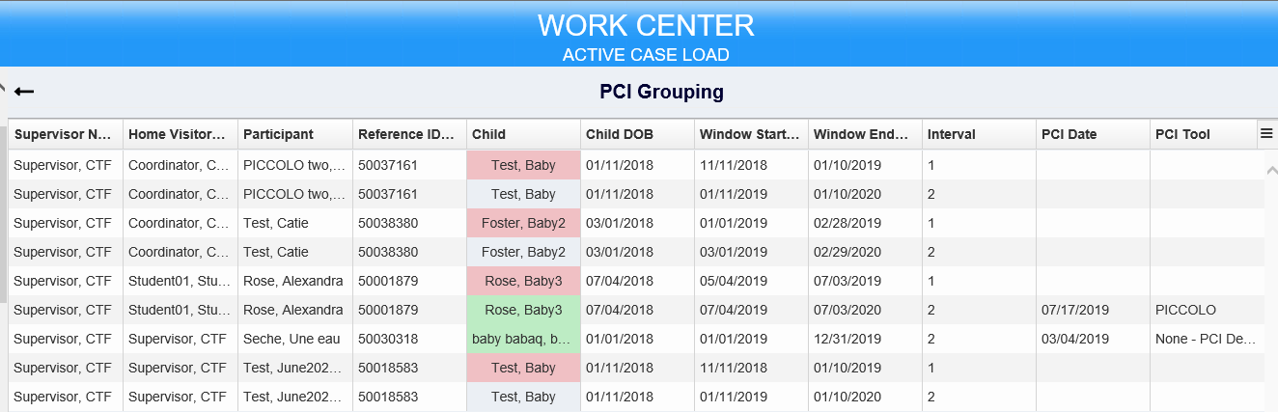This screenshot has width=1278, height=412.
Task: Sort by Child DOB column header
Action: pyautogui.click(x=637, y=134)
